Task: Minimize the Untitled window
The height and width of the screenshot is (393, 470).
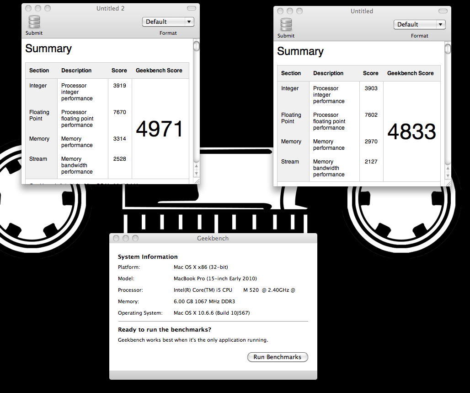Action: (x=289, y=11)
